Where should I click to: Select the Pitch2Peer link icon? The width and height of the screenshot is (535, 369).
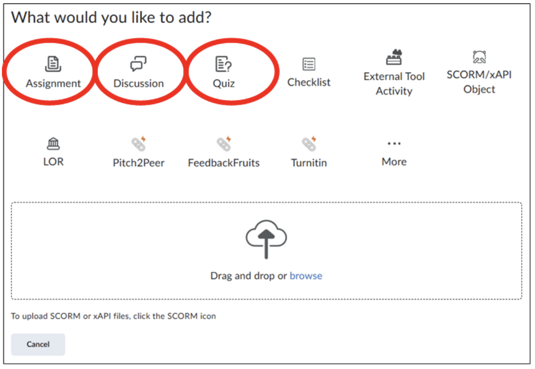[139, 143]
